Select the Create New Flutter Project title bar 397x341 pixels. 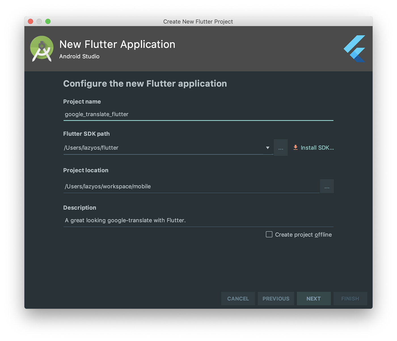pyautogui.click(x=198, y=22)
